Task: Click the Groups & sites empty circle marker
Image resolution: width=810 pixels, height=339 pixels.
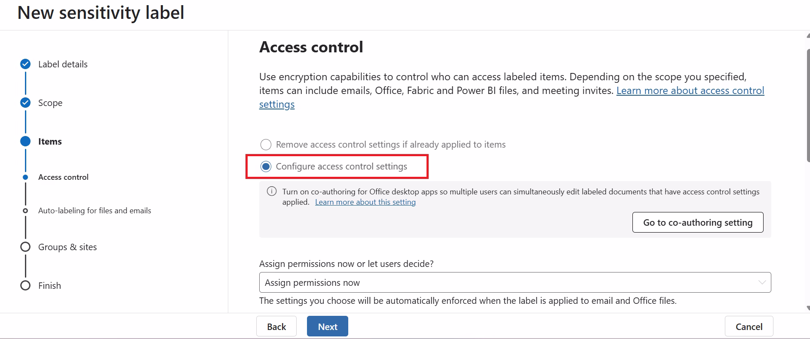Action: tap(25, 247)
